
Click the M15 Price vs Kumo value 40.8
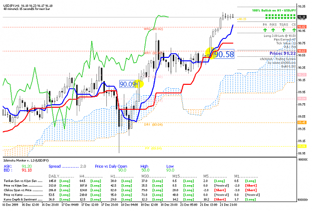tap(175, 195)
